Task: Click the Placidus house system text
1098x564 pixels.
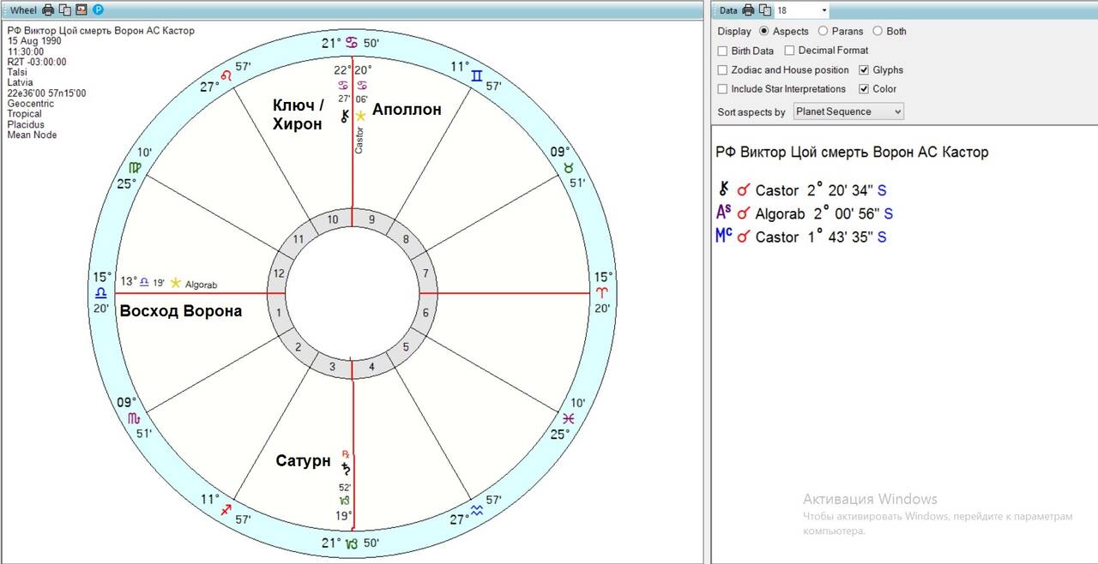Action: coord(26,124)
